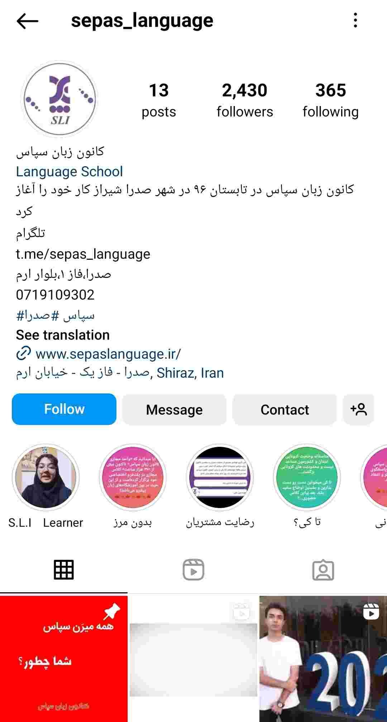Tap the suggested people add-user icon
Viewport: 387px width, 722px height.
pyautogui.click(x=359, y=409)
